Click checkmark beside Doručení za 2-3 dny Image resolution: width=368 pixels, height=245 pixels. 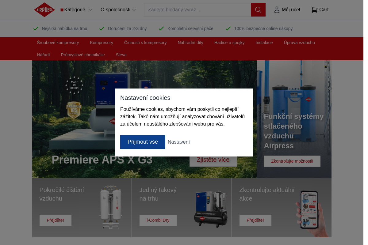tap(102, 28)
